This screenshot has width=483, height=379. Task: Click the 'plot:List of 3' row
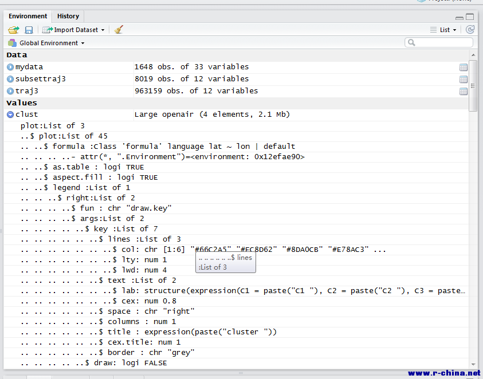pos(236,126)
